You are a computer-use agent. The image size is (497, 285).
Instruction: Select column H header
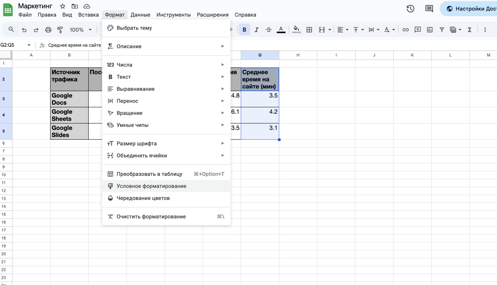(298, 55)
